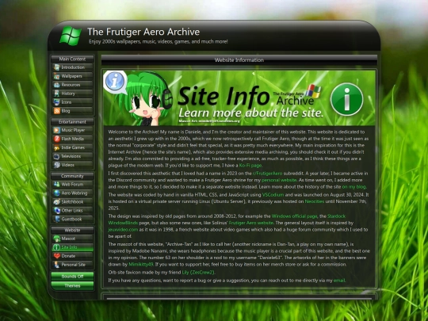Open the Mimikitty49 artist link
Image resolution: width=428 pixels, height=321 pixels.
pos(141,265)
